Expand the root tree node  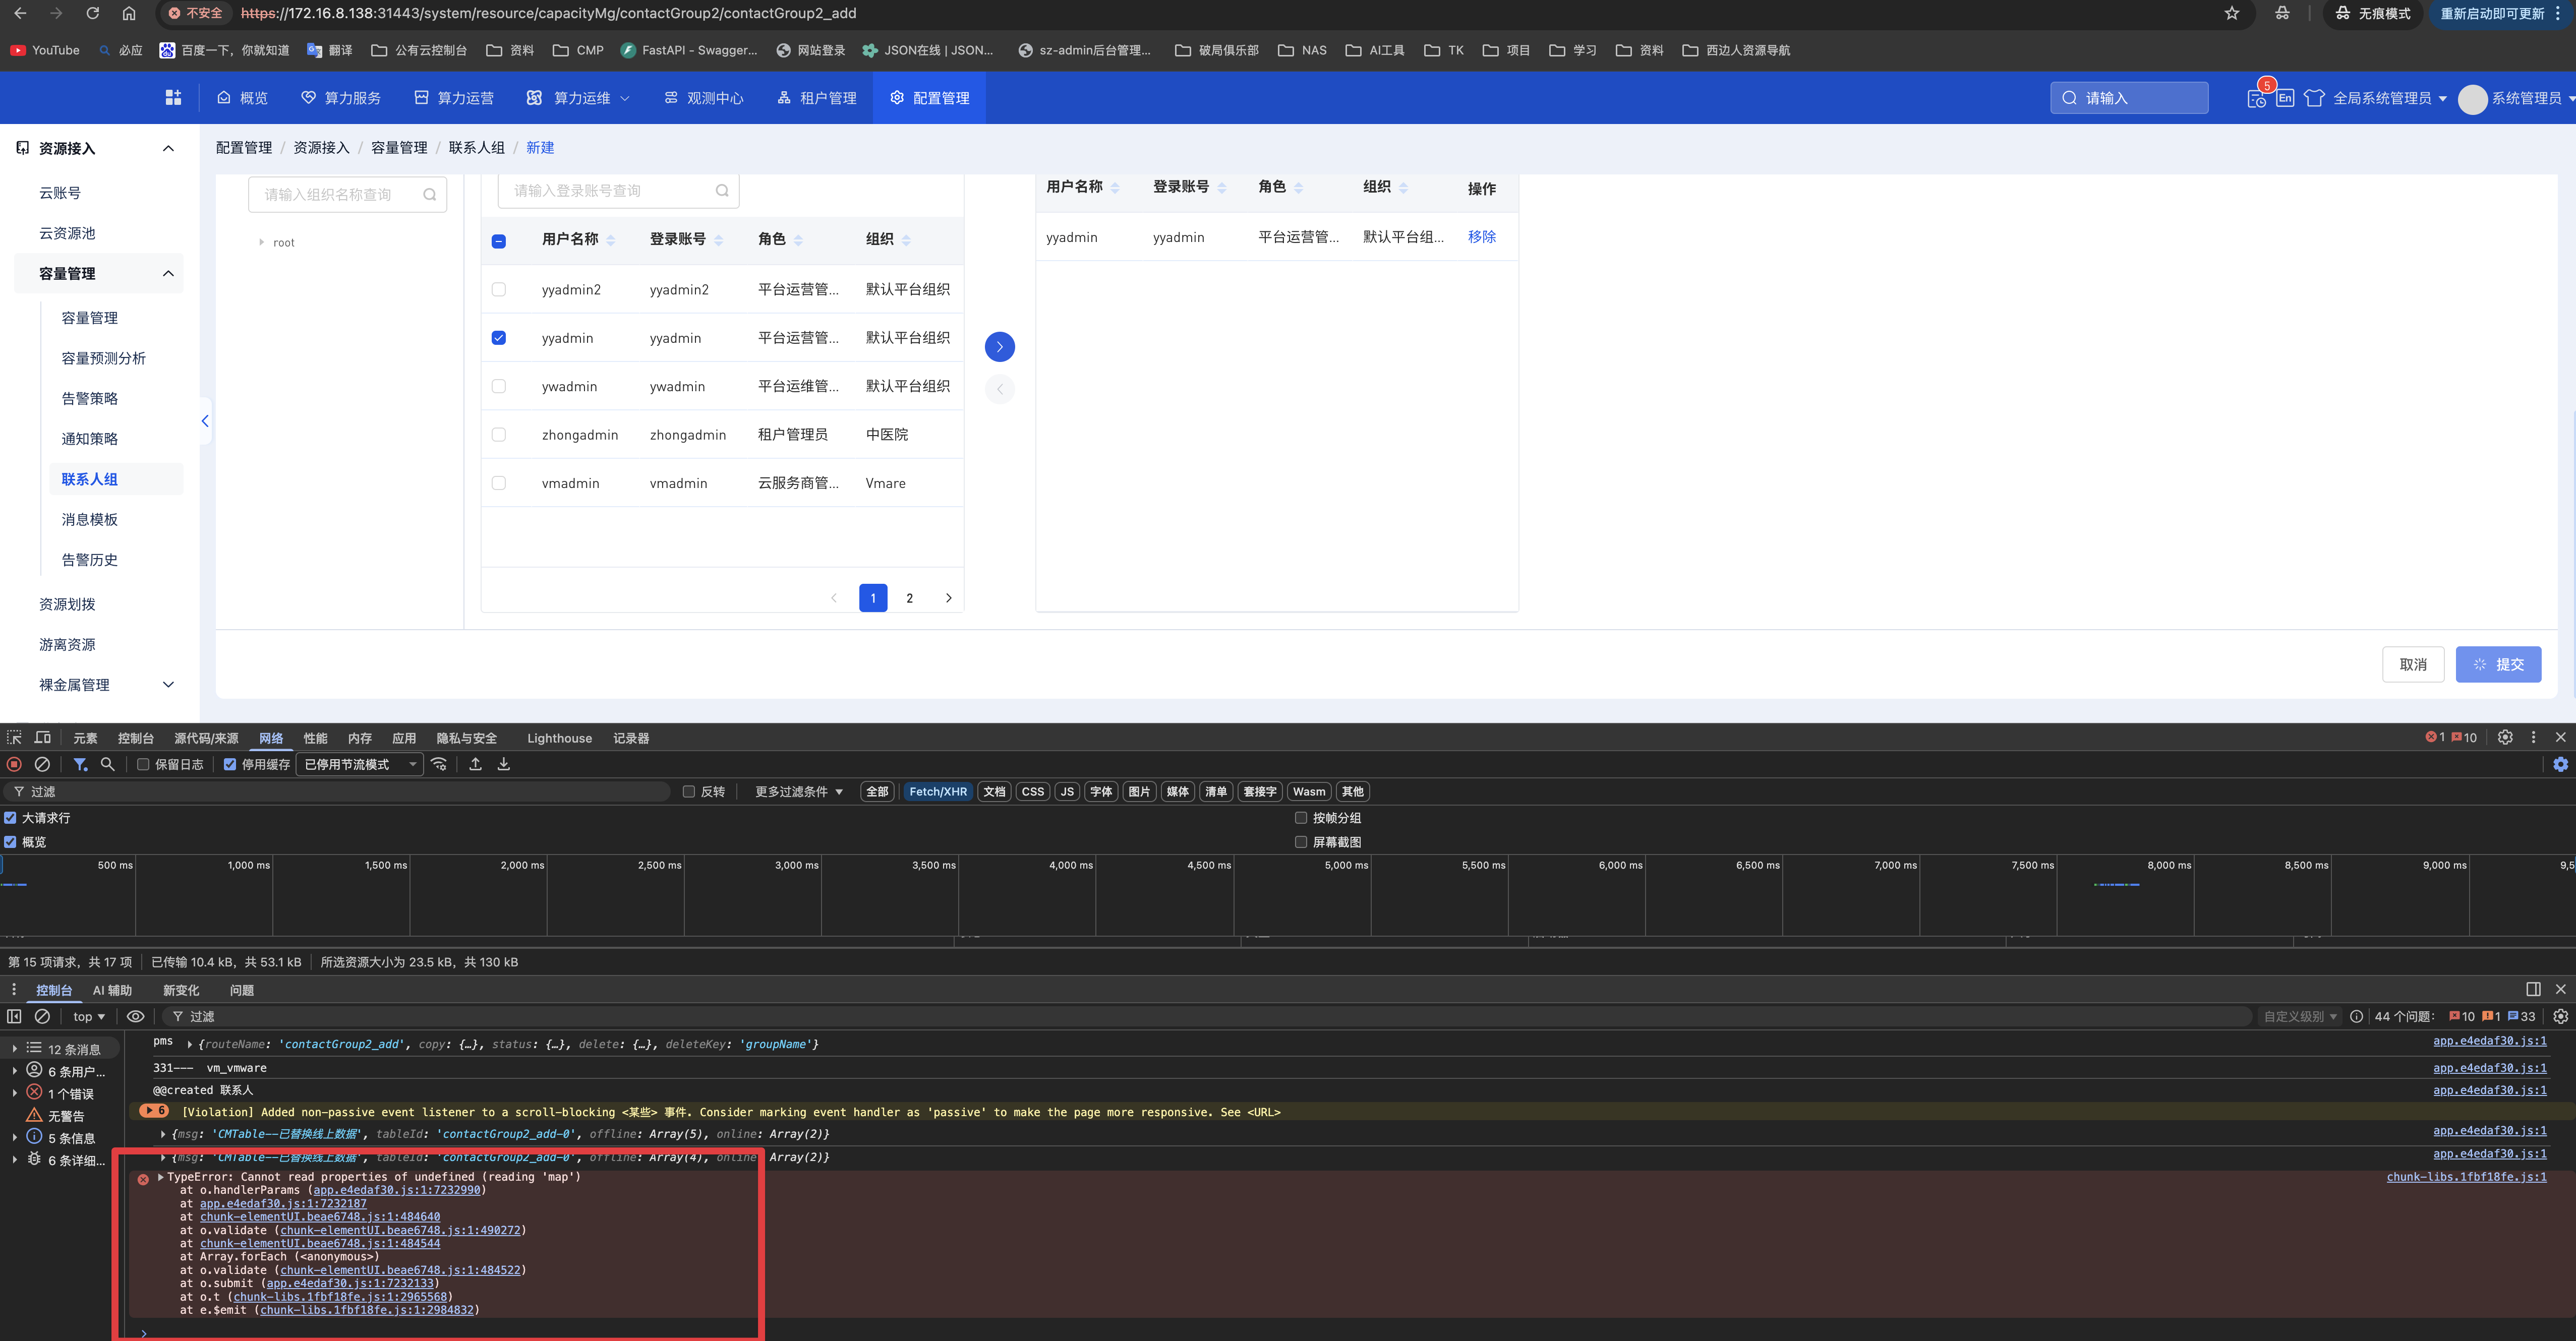pyautogui.click(x=262, y=242)
